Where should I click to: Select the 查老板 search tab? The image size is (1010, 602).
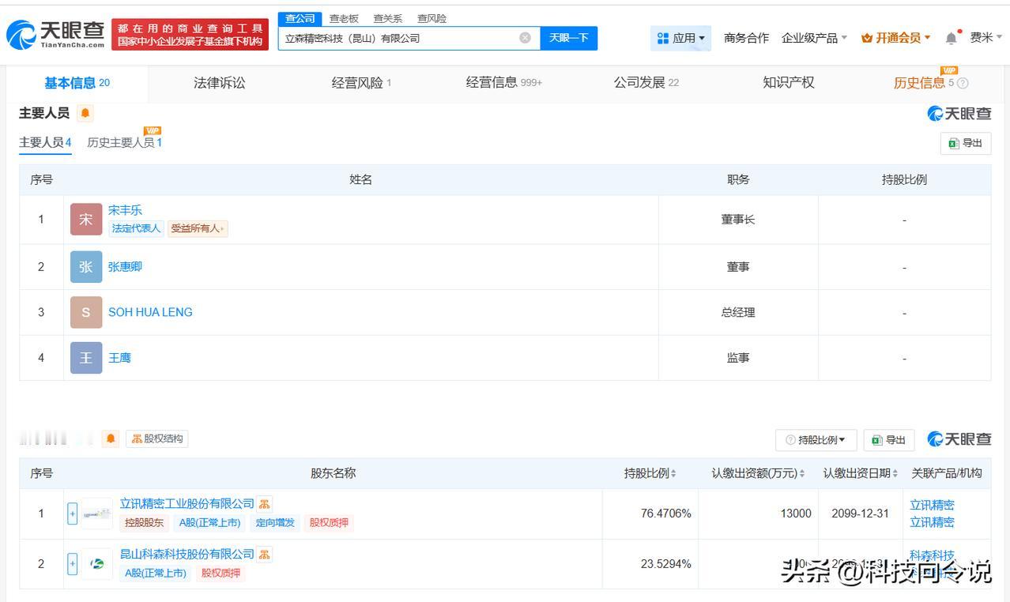click(344, 18)
